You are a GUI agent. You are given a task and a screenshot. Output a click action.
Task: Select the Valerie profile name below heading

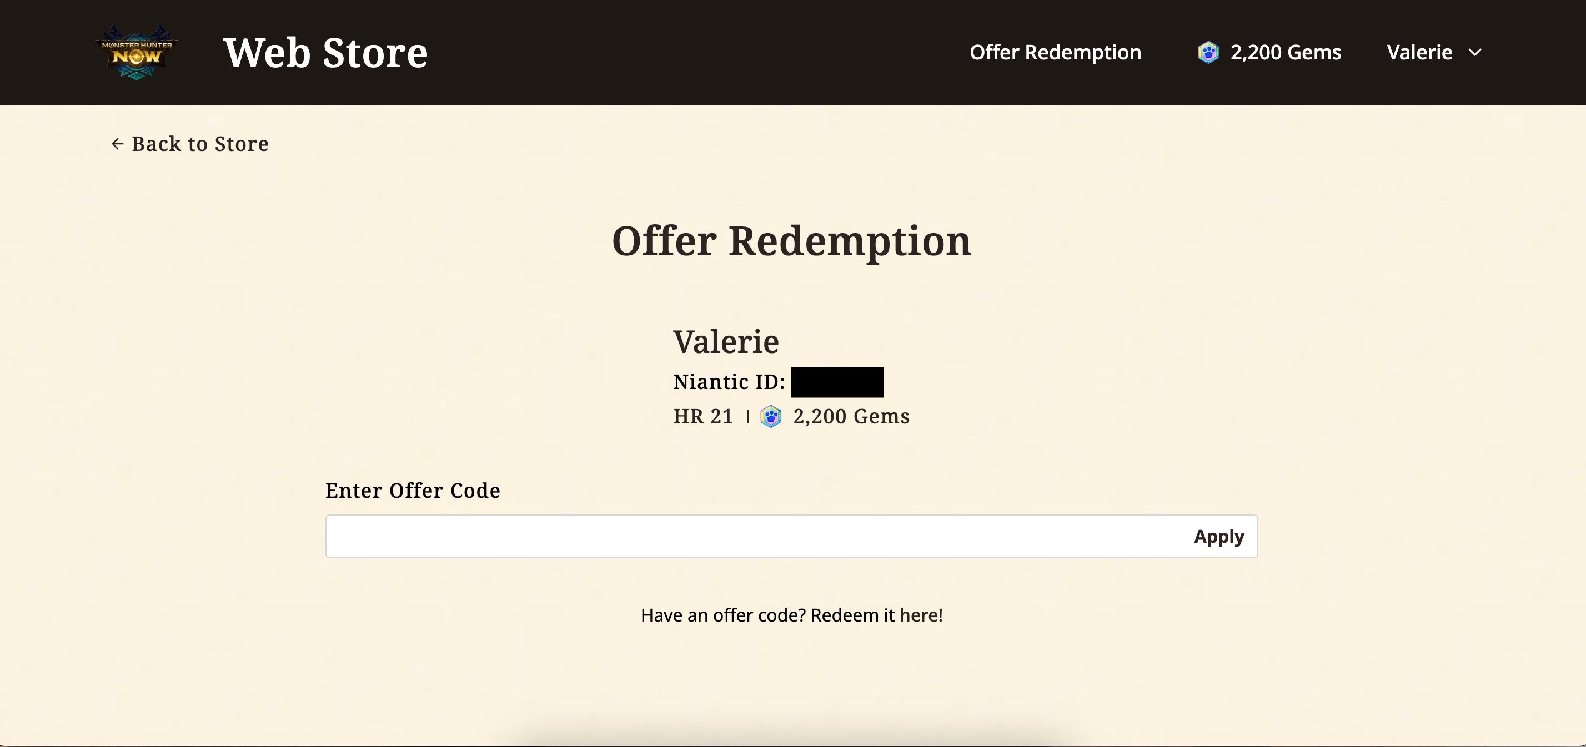[x=726, y=341]
